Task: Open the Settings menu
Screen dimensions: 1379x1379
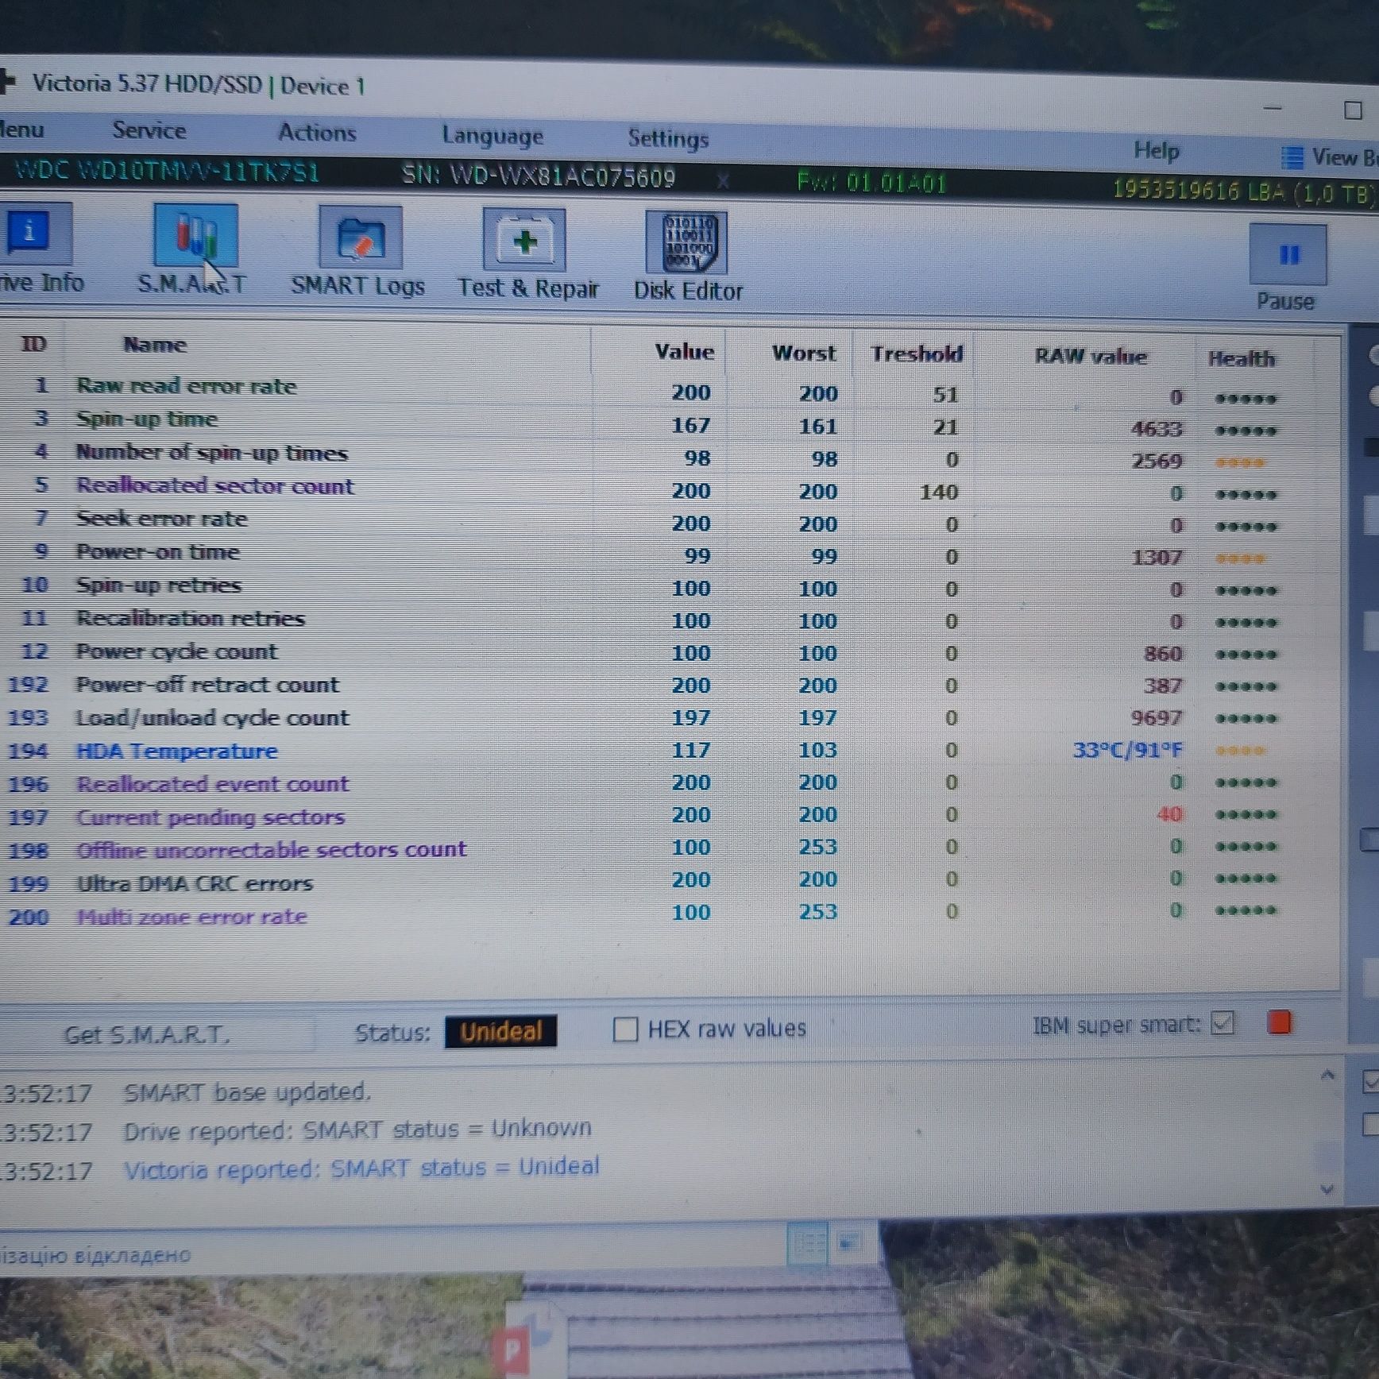Action: pyautogui.click(x=668, y=138)
